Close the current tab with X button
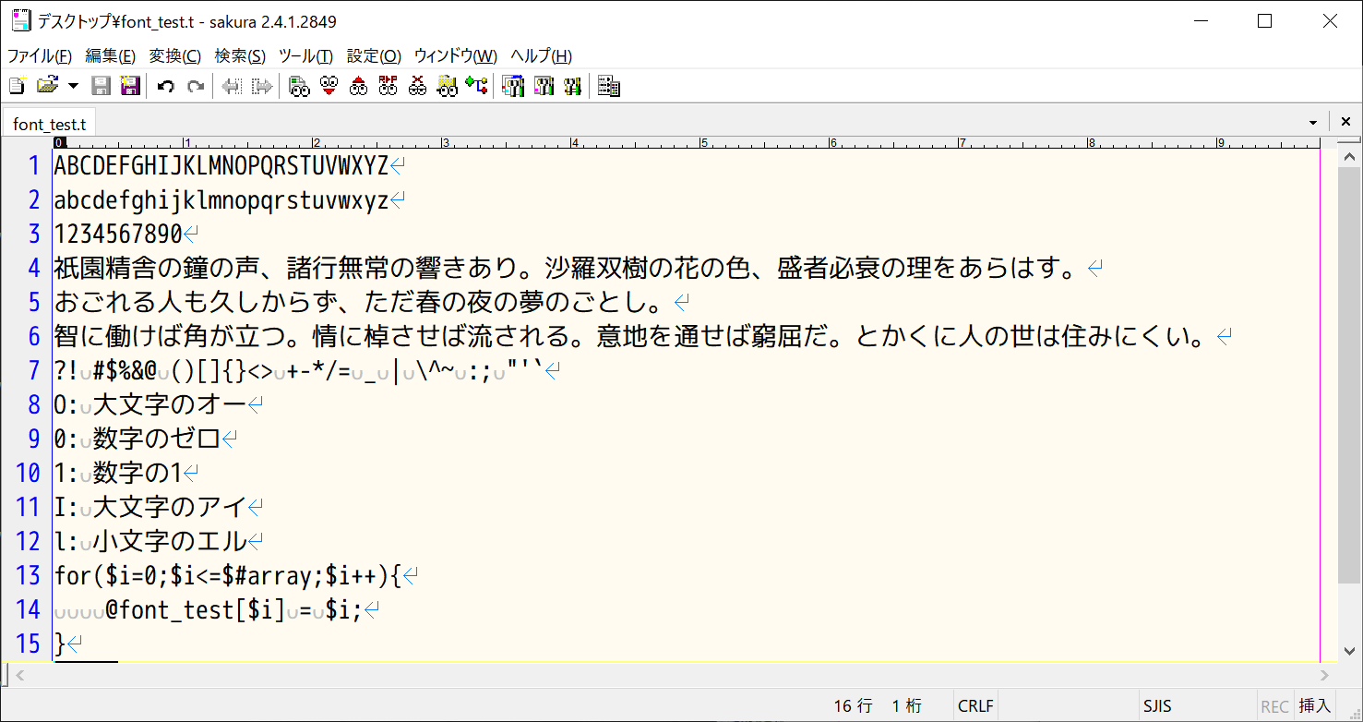The height and width of the screenshot is (722, 1363). click(x=1345, y=122)
